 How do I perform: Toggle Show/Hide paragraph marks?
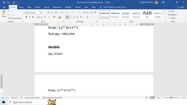(x=95, y=13)
